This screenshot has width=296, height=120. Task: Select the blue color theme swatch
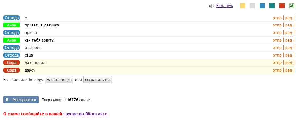coord(262,6)
